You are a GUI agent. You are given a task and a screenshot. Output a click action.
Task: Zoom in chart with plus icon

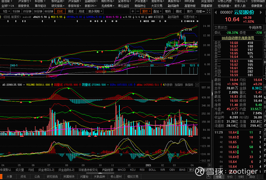133,11
